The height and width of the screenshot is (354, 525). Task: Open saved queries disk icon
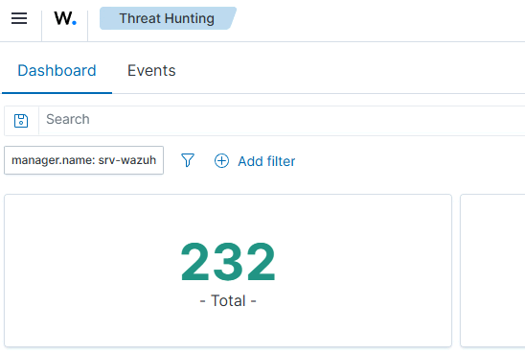21,120
